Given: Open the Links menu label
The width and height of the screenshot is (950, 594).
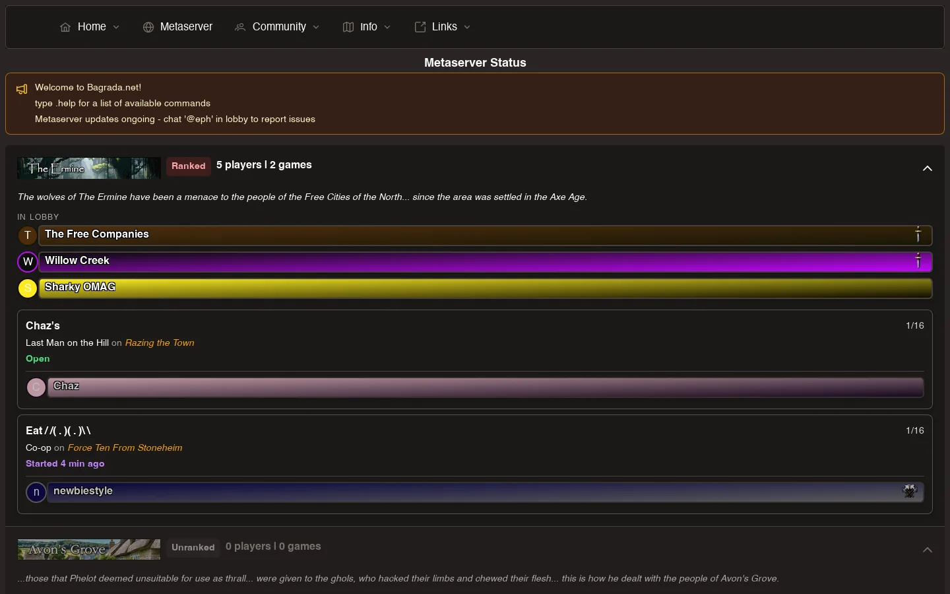Looking at the screenshot, I should tap(444, 27).
